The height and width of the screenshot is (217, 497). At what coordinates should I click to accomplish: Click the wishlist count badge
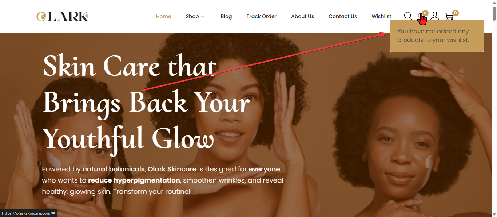(x=425, y=13)
